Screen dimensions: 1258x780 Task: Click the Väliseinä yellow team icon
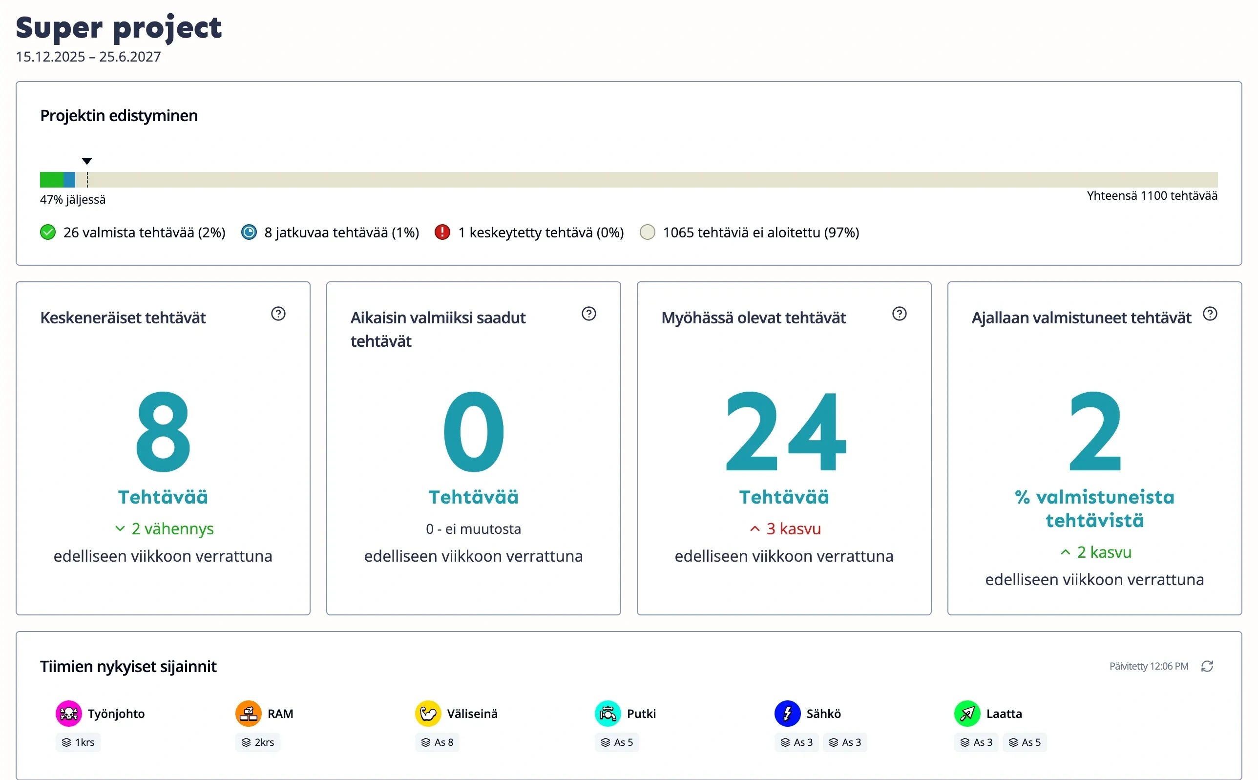pyautogui.click(x=428, y=714)
